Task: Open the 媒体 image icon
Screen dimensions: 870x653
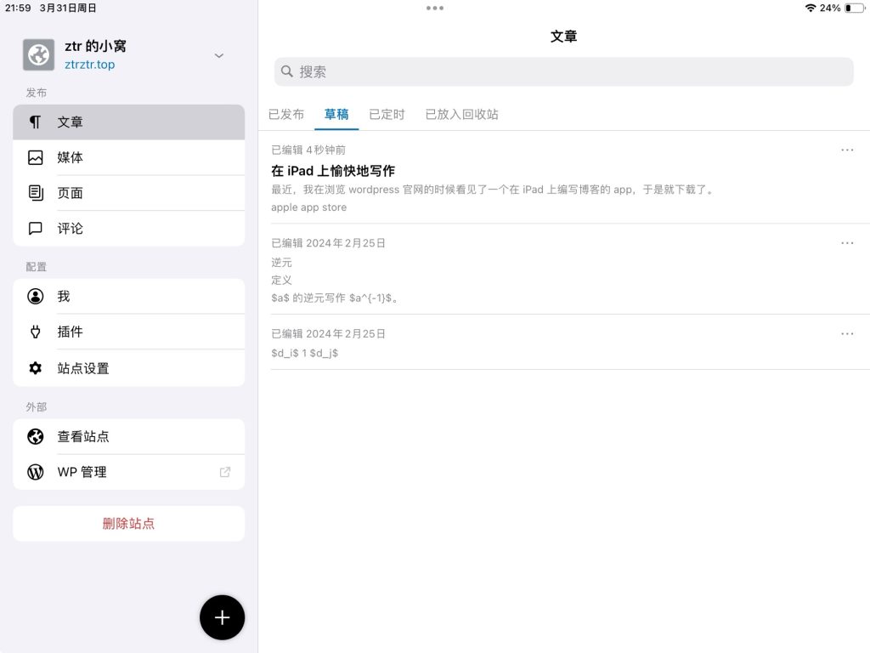Action: pyautogui.click(x=35, y=157)
